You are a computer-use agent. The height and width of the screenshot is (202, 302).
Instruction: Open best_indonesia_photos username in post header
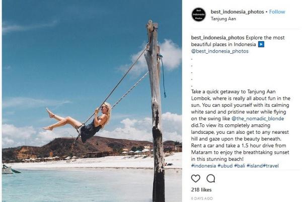tap(238, 12)
